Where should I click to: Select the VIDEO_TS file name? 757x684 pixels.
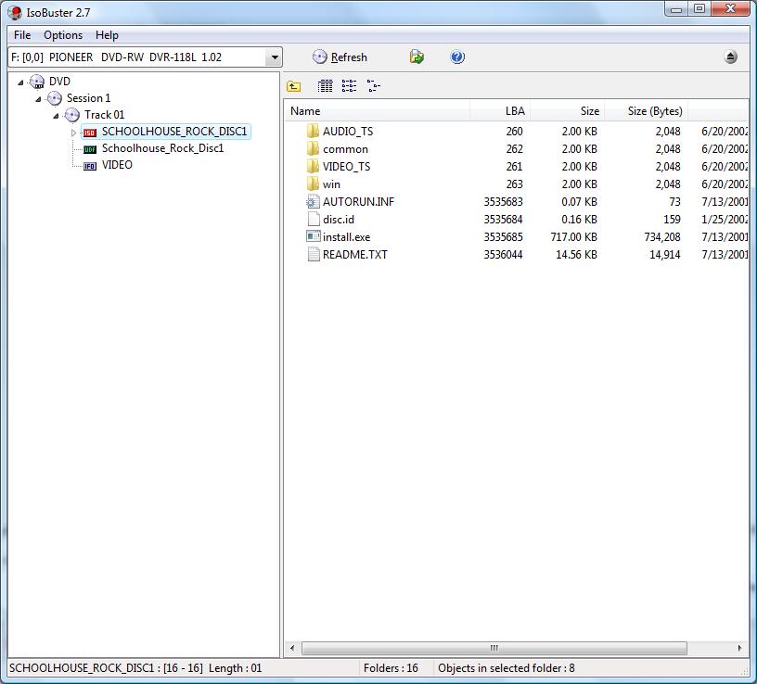tap(346, 167)
